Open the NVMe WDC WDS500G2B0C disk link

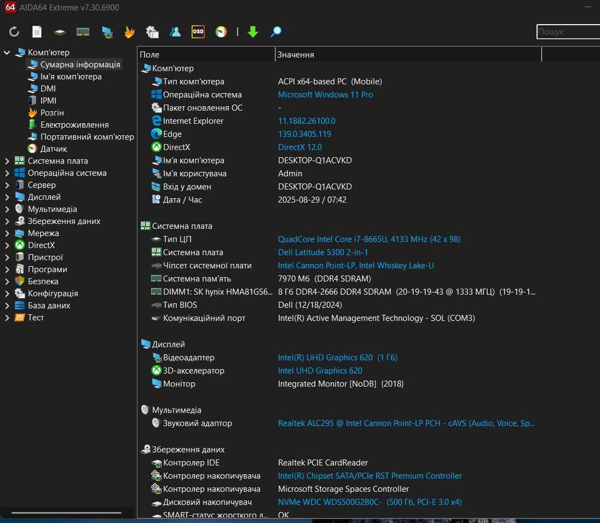(x=370, y=502)
